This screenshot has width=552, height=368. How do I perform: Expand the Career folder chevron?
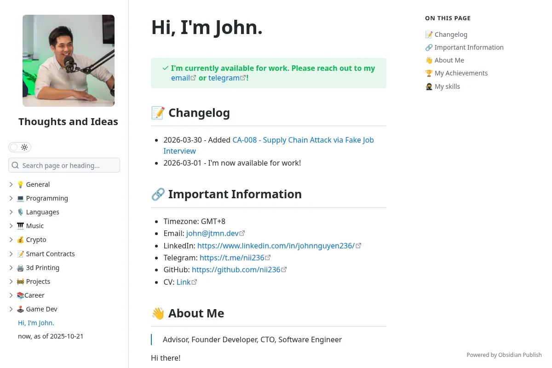click(x=11, y=295)
